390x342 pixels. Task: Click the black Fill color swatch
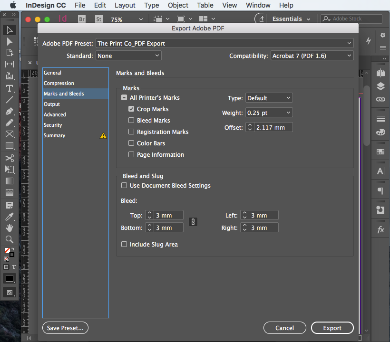tap(9, 278)
